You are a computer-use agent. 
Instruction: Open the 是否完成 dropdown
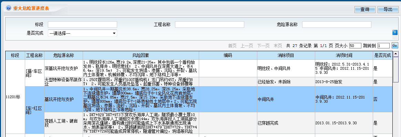click(82, 33)
